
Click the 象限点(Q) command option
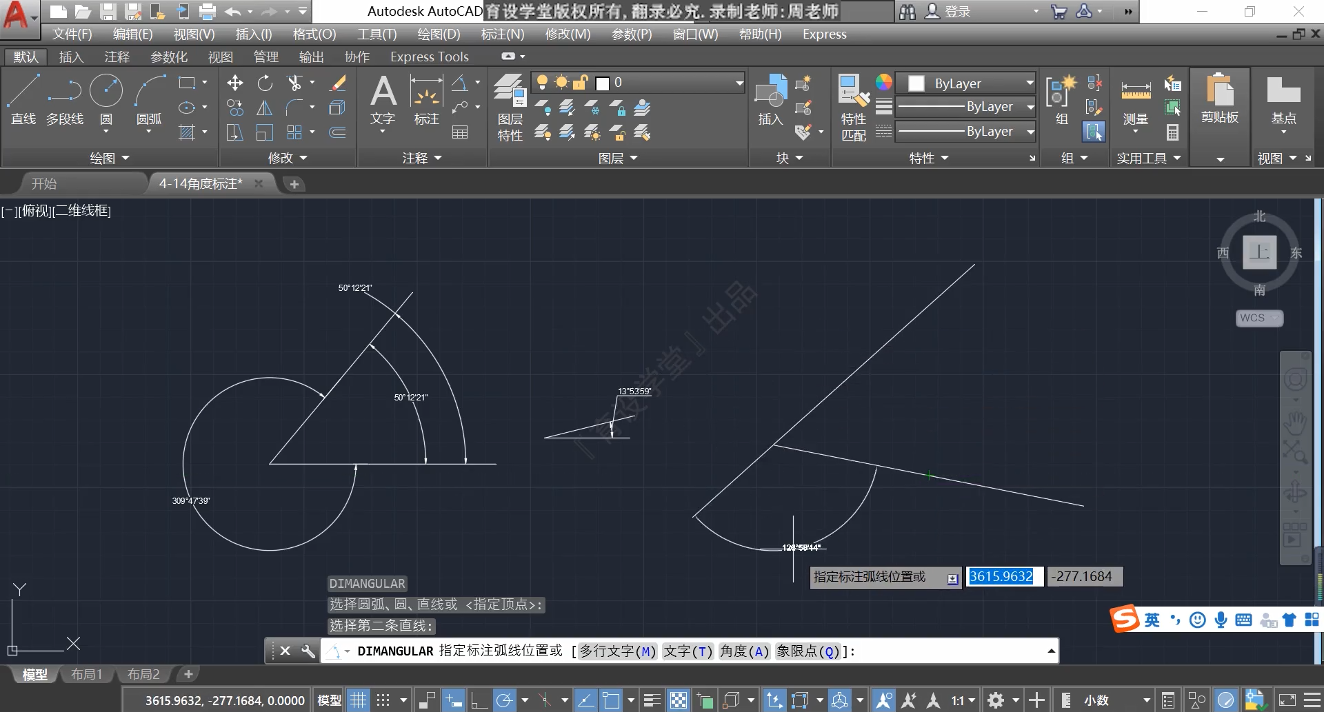(808, 651)
